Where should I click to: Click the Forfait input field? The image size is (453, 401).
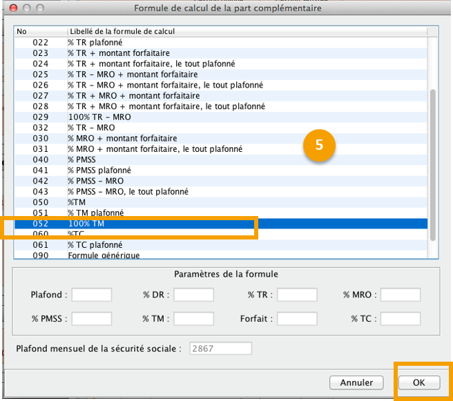point(297,319)
